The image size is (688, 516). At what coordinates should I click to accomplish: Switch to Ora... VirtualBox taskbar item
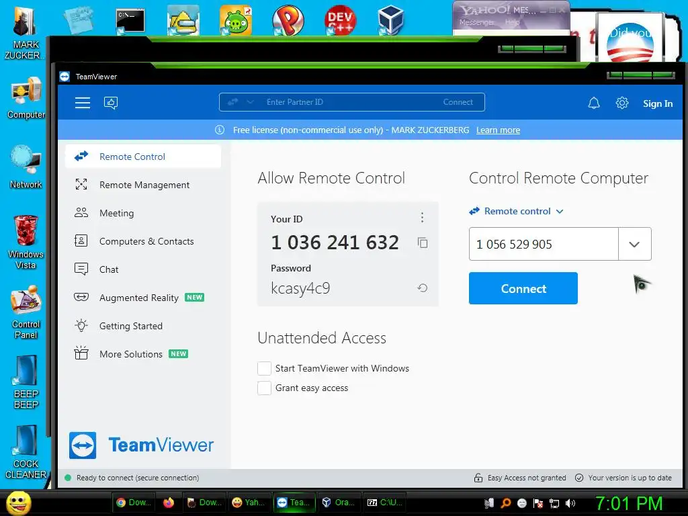[339, 503]
